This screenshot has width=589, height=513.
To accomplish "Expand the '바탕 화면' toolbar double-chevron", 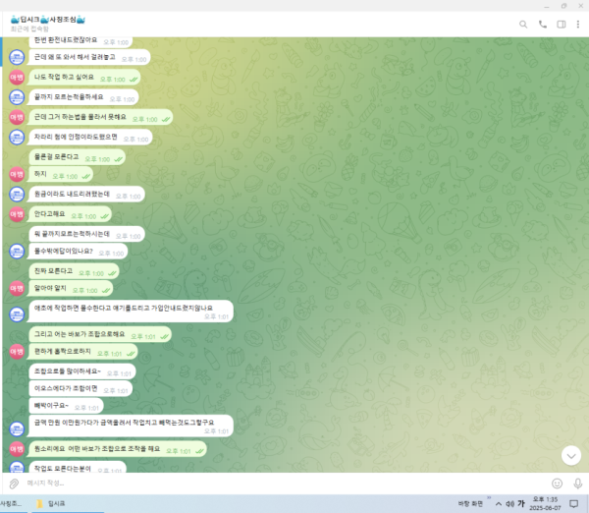I will pyautogui.click(x=489, y=498).
